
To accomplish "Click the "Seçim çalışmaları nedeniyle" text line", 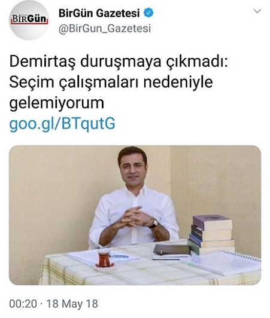I will point(111,82).
